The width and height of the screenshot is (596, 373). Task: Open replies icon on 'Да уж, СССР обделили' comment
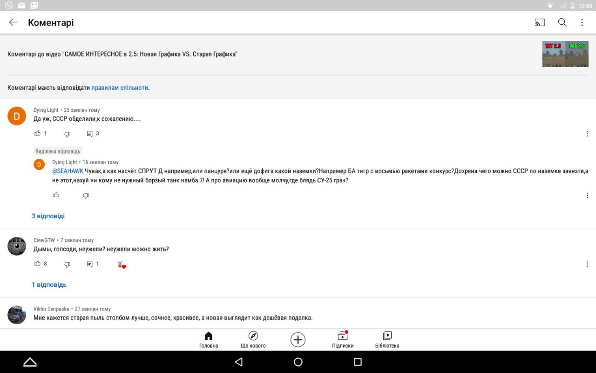click(90, 134)
